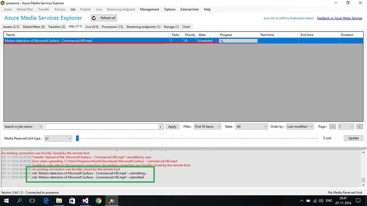Click the Start time column header
The image size is (367, 206).
(278, 35)
